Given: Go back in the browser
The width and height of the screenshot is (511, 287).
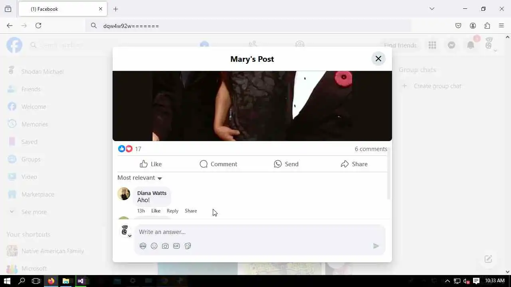Looking at the screenshot, I should [10, 26].
